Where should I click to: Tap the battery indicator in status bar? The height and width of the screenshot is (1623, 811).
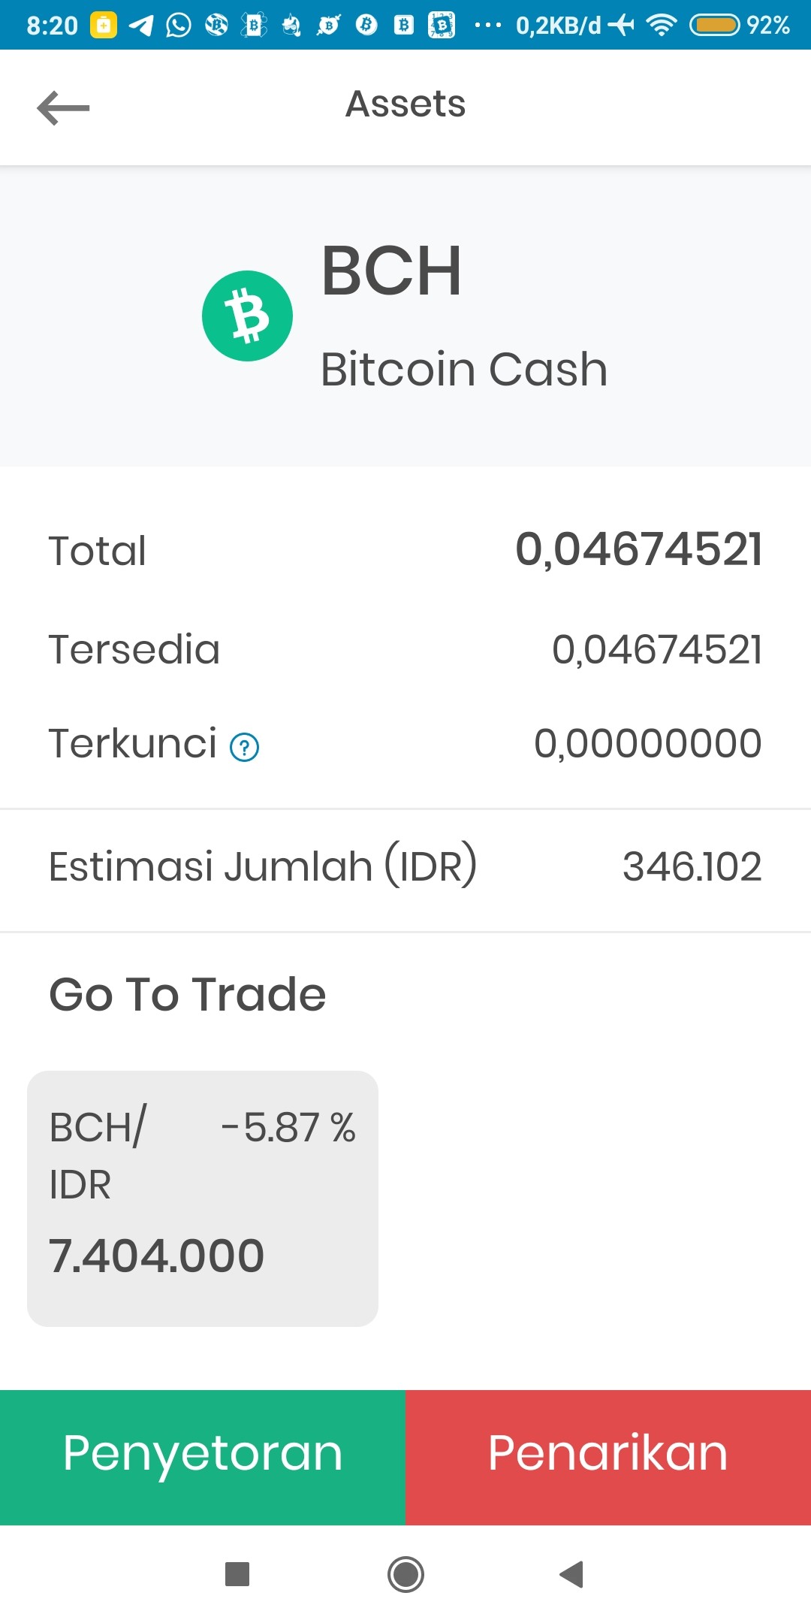pos(715,26)
